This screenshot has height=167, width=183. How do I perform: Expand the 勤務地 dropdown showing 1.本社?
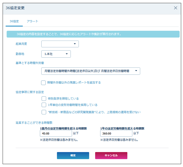click(56, 54)
